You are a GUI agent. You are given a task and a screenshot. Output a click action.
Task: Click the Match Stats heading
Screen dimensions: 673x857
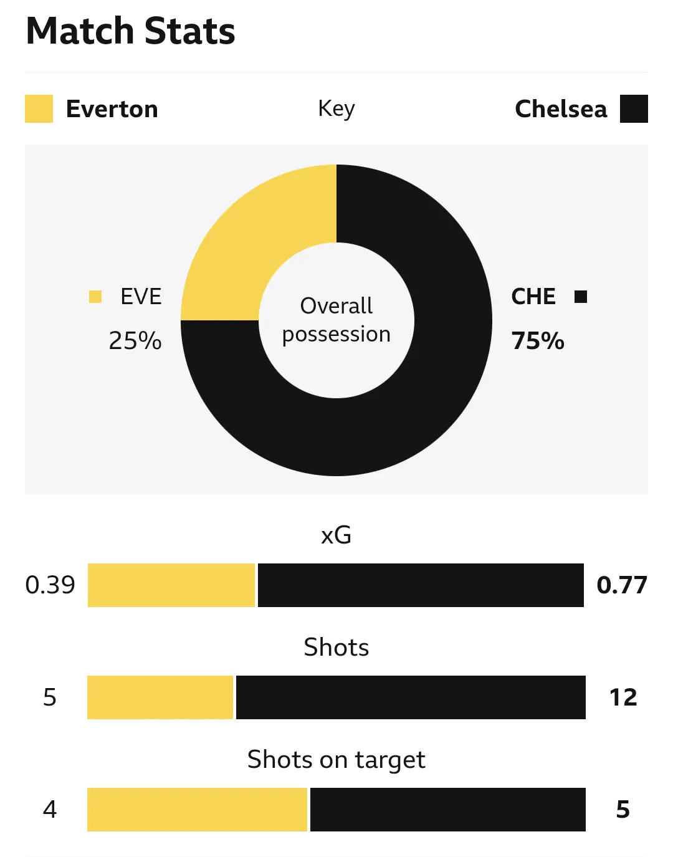click(131, 31)
